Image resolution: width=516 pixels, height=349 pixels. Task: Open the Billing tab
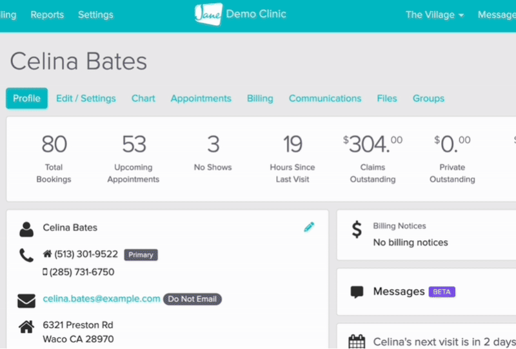260,99
